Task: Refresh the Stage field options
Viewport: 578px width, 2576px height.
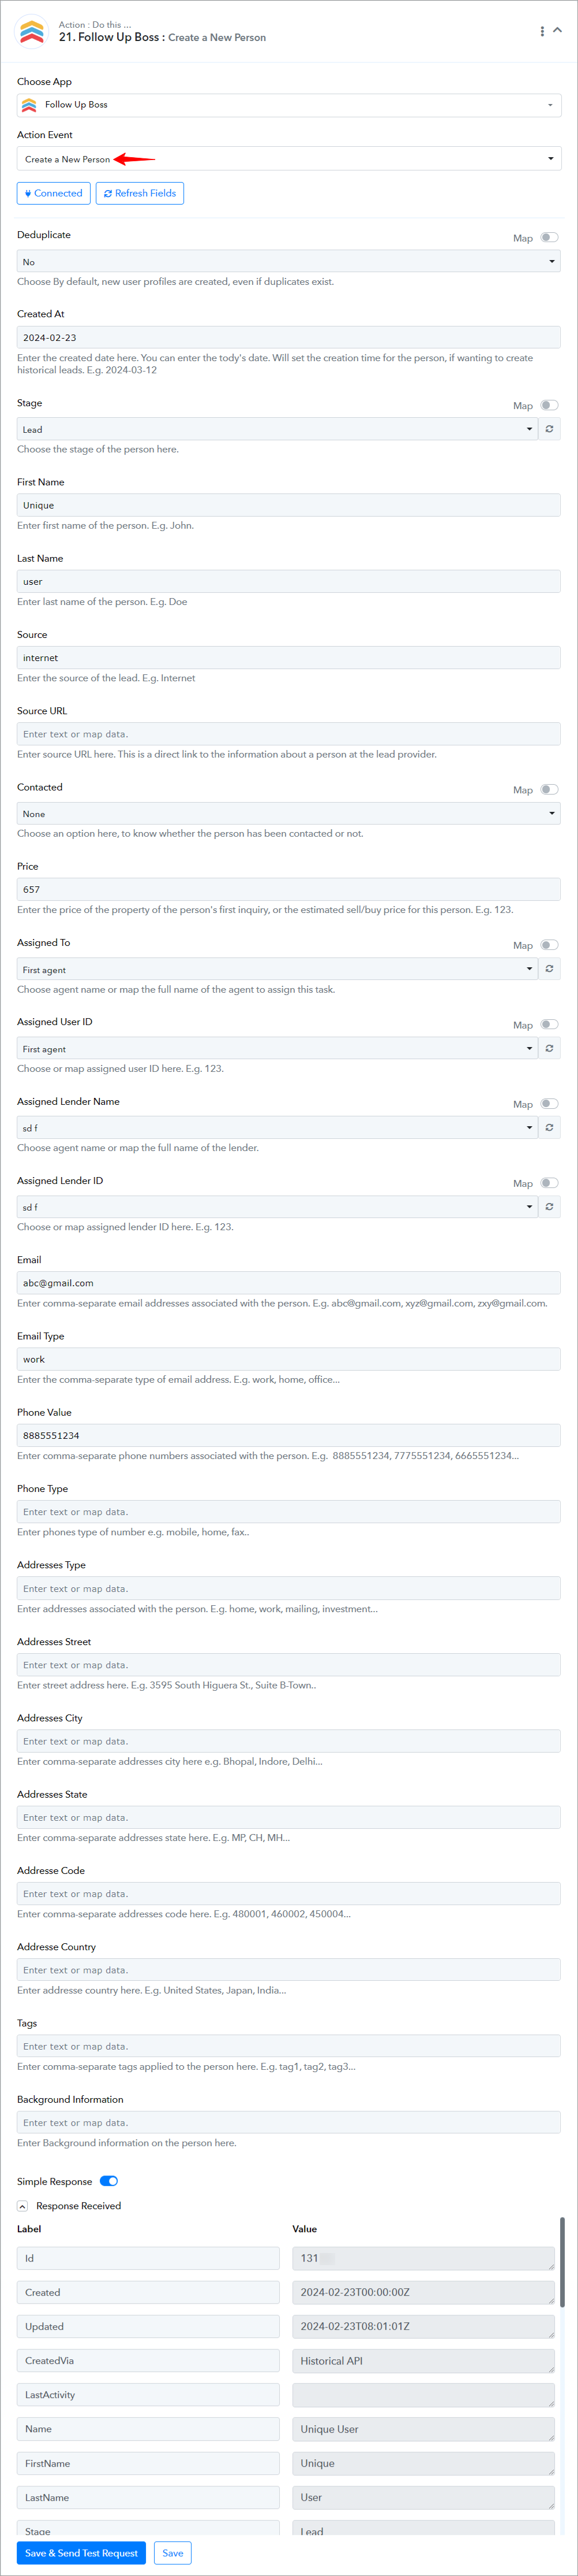Action: pyautogui.click(x=549, y=429)
